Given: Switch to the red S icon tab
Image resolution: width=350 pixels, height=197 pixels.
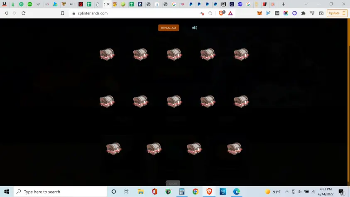Looking at the screenshot, I should click(81, 4).
